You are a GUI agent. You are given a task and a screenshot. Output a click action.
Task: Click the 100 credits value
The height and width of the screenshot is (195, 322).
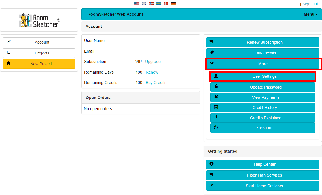(x=139, y=83)
